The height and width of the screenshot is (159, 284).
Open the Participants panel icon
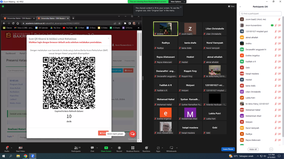pos(76,148)
